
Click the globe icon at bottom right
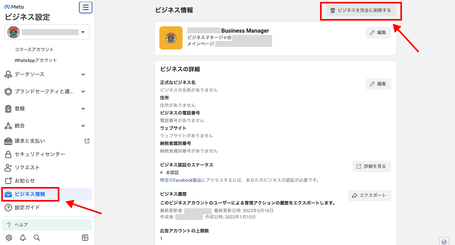click(444, 242)
